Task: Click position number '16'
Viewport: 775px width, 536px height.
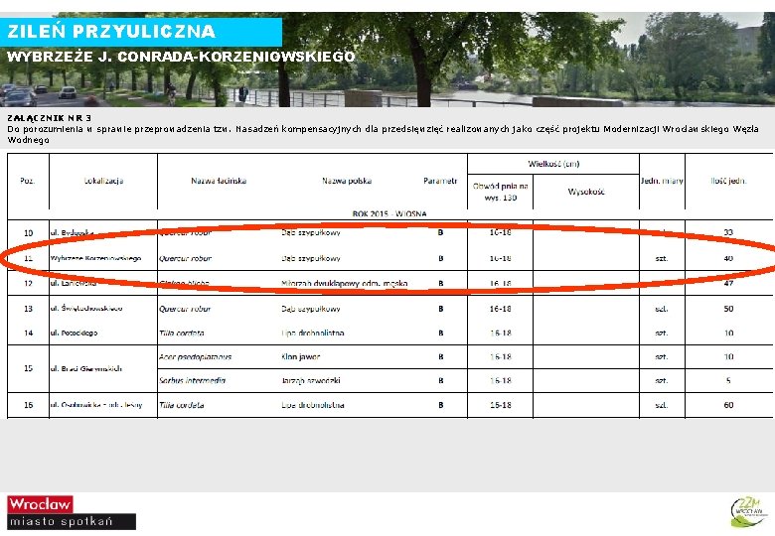Action: coord(28,405)
